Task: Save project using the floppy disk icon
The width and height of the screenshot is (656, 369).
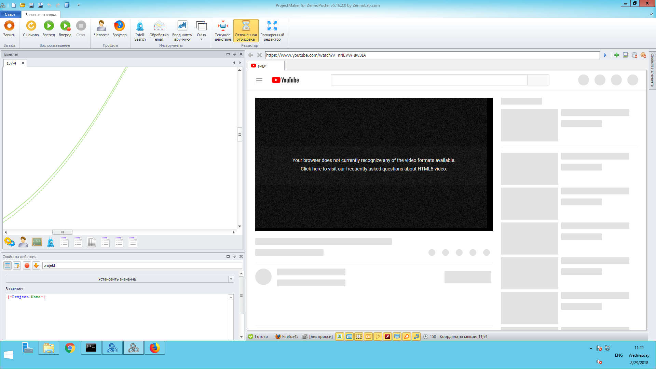Action: pyautogui.click(x=31, y=5)
